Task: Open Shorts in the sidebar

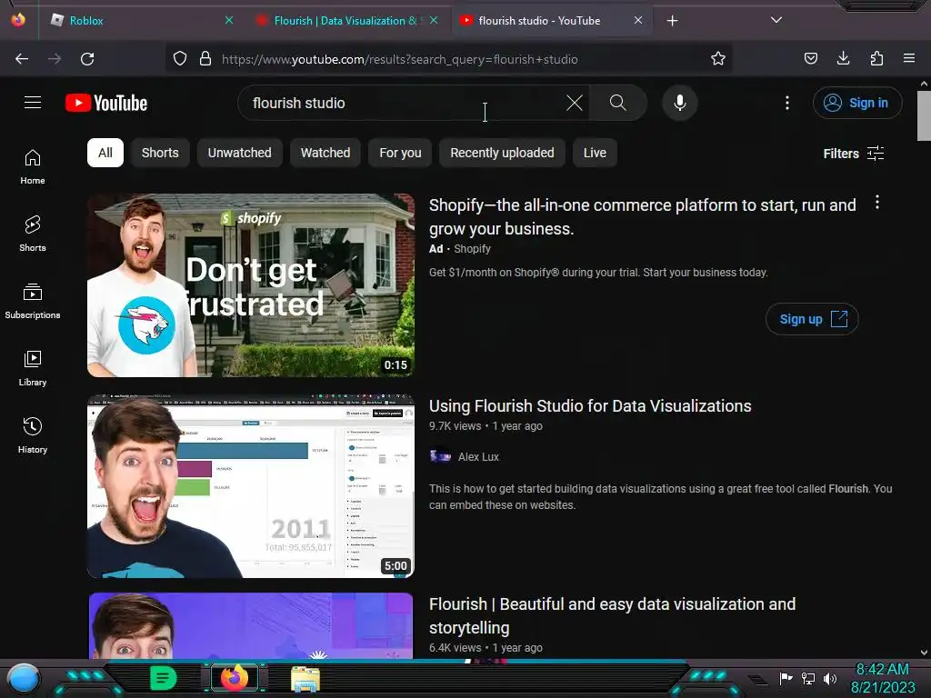Action: click(33, 234)
